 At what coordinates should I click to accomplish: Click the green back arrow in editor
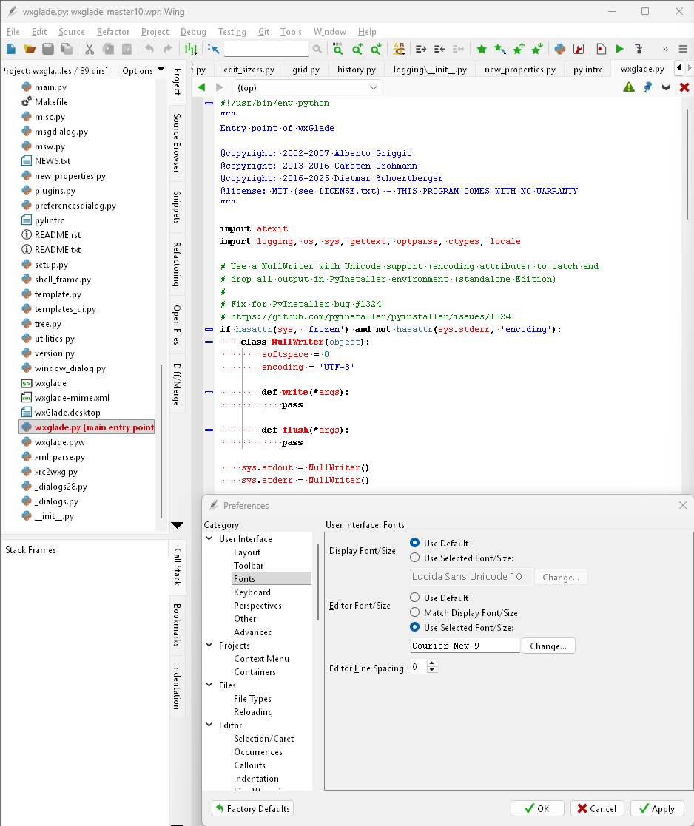201,87
